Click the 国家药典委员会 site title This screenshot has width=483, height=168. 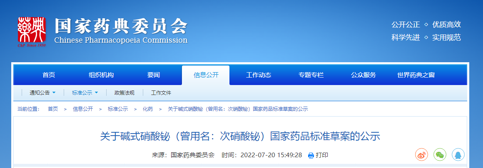(x=121, y=27)
